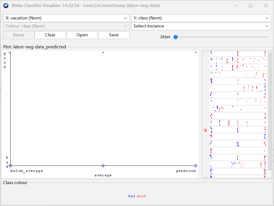
Task: Click the 'bad' class colour label
Action: (132, 196)
